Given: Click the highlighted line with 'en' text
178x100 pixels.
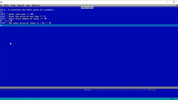Looking at the screenshot, I should click(x=89, y=25).
